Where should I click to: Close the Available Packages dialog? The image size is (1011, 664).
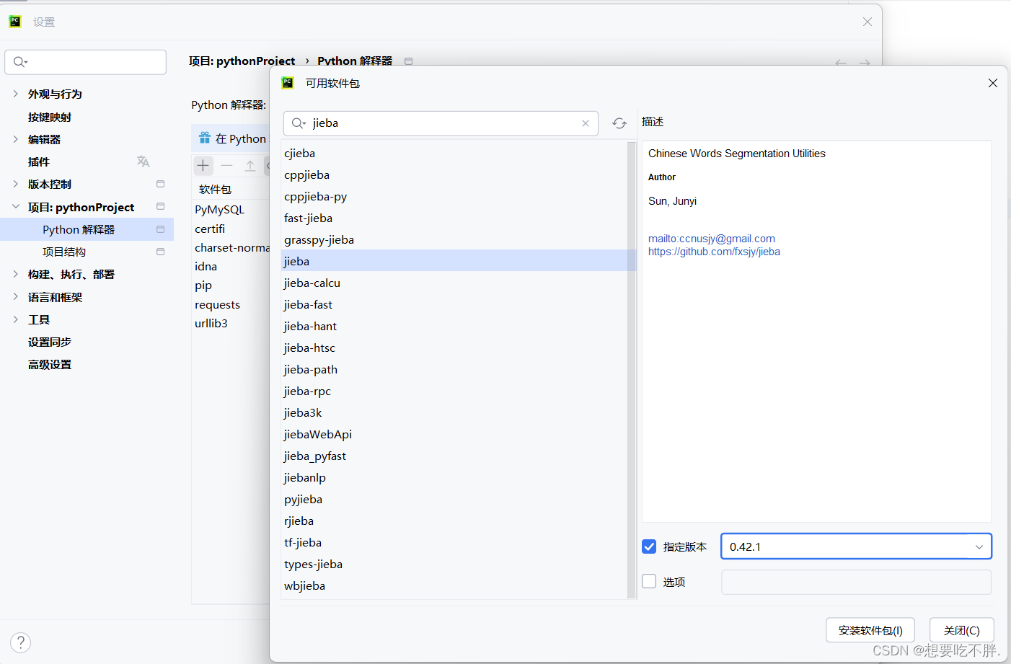coord(993,83)
